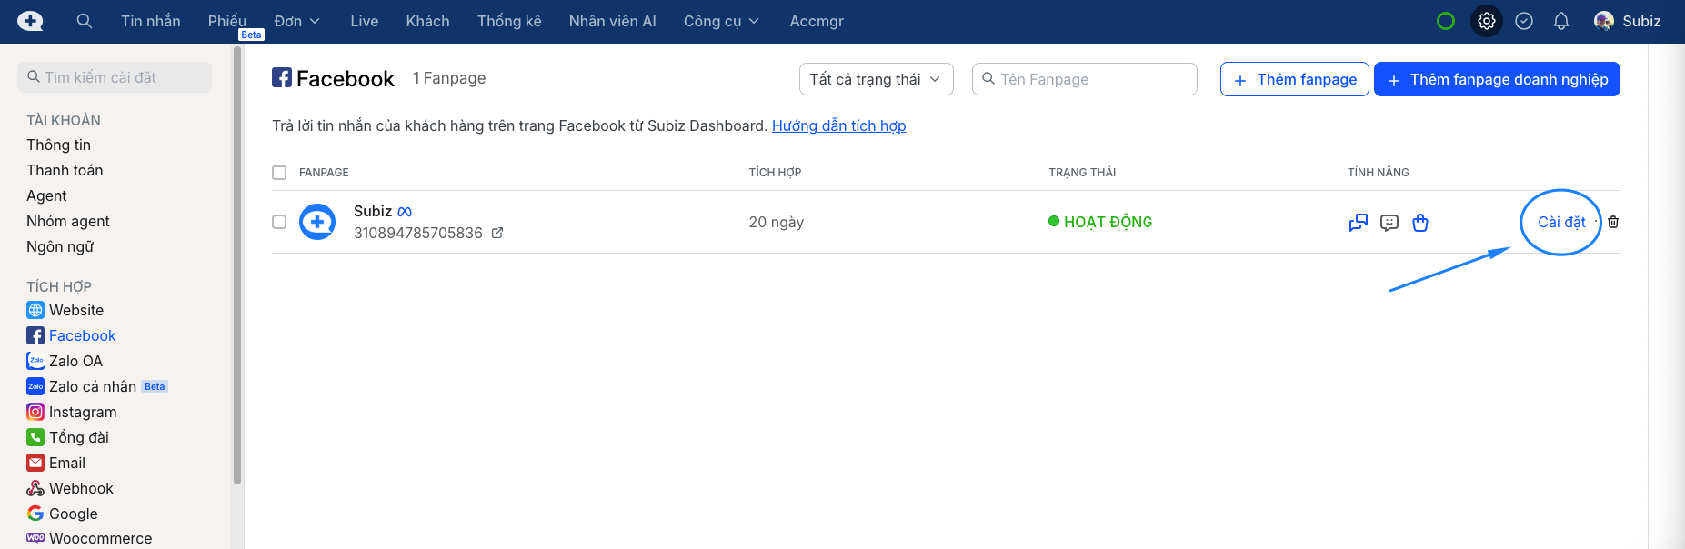Open fanpage external link icon beside ID
Viewport: 1685px width, 549px height.
click(x=497, y=234)
